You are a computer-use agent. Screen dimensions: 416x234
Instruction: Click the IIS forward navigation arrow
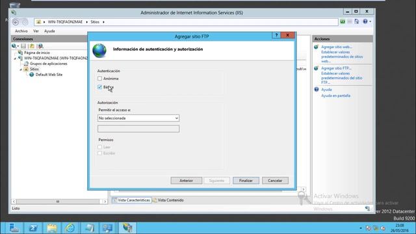tap(25, 22)
